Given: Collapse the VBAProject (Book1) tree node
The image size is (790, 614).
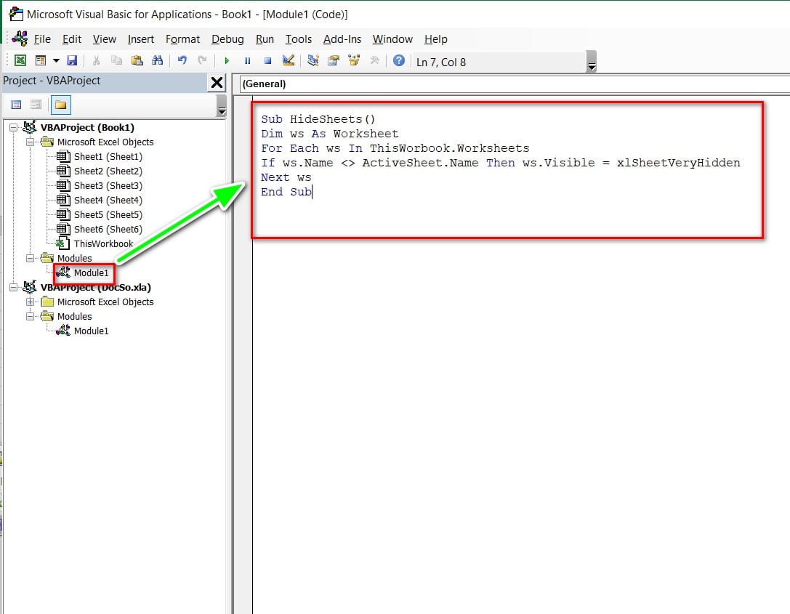Looking at the screenshot, I should [13, 128].
